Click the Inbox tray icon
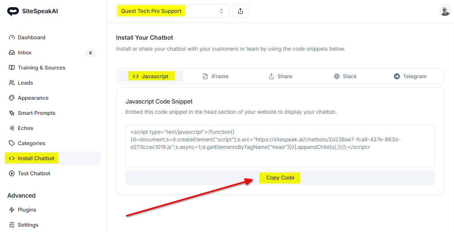 [x=12, y=53]
